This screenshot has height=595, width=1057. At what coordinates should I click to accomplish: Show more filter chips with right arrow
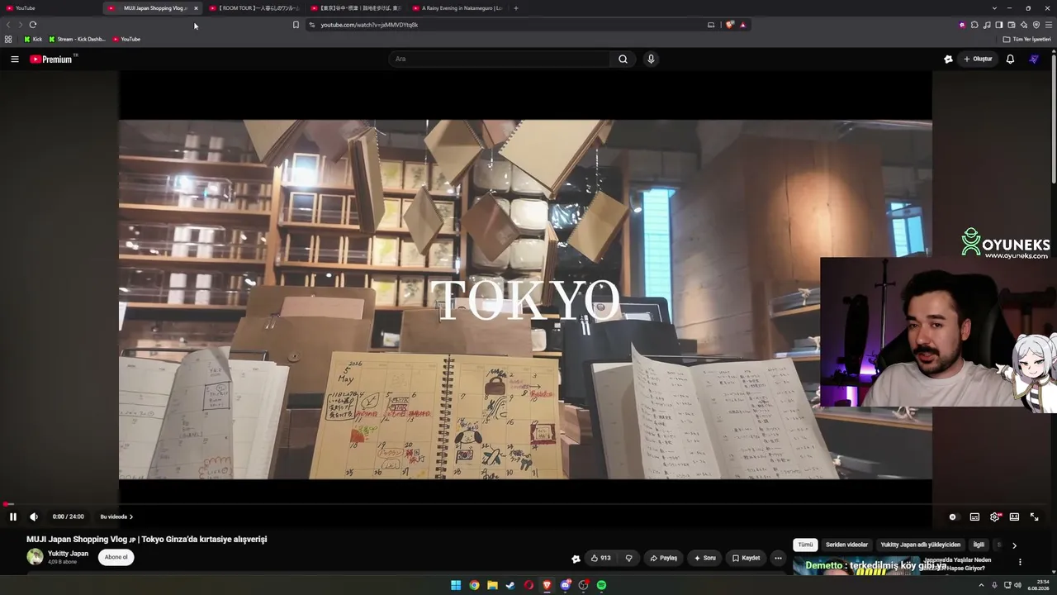[1014, 545]
